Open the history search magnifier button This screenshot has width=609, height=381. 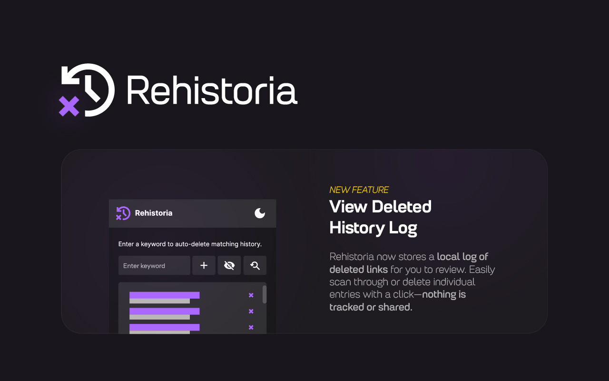point(255,265)
